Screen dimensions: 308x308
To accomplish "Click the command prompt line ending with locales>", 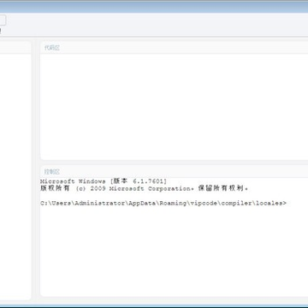I will point(163,204).
